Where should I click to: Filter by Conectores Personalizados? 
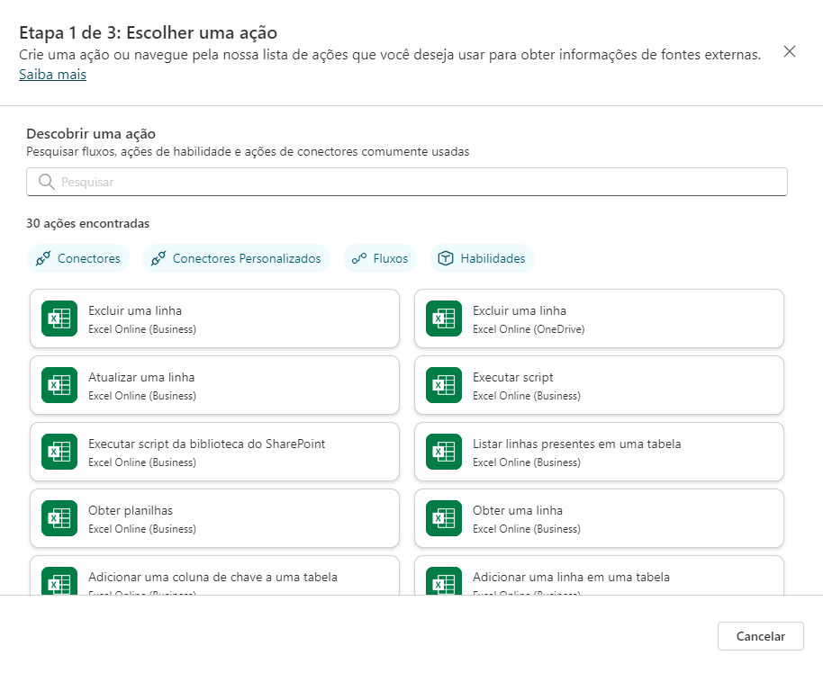236,258
